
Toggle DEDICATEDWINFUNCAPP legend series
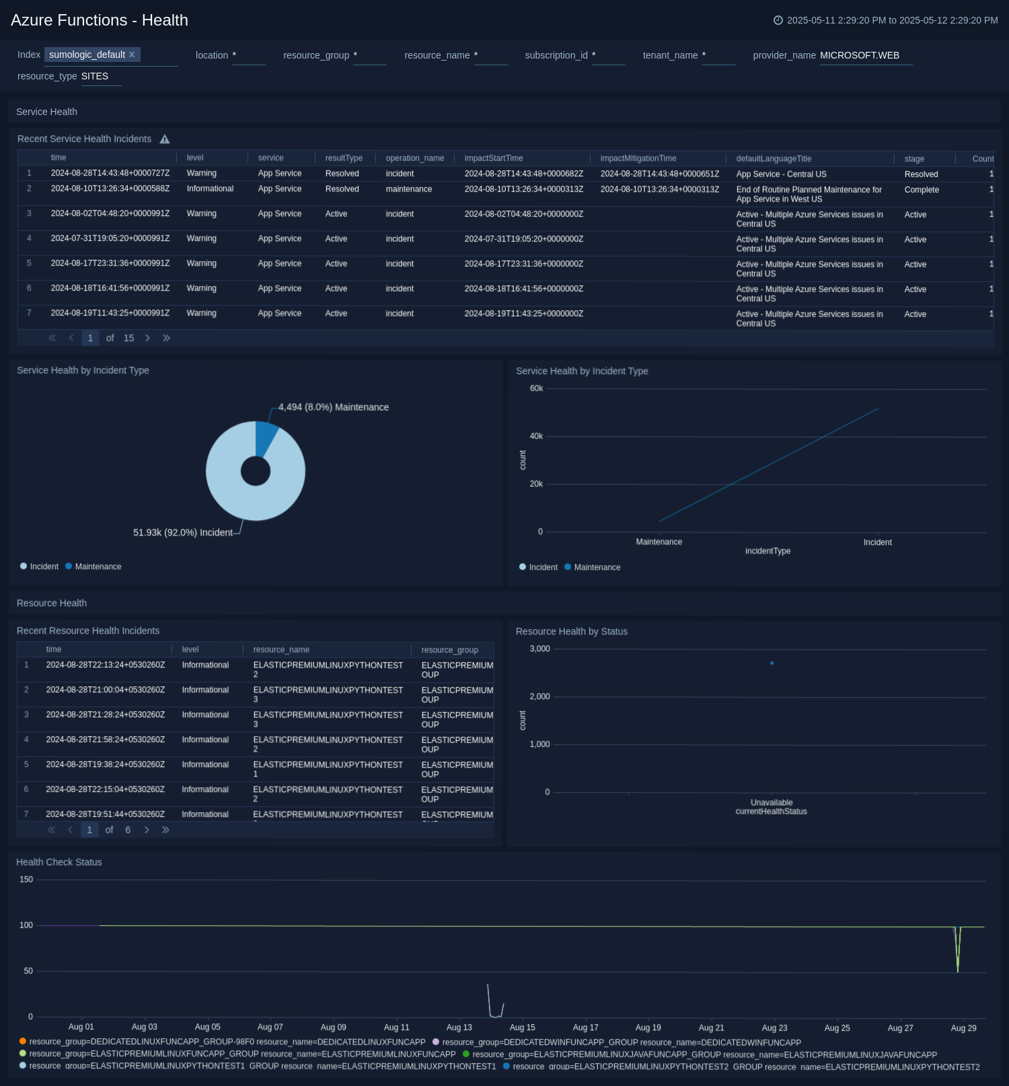pos(617,1042)
